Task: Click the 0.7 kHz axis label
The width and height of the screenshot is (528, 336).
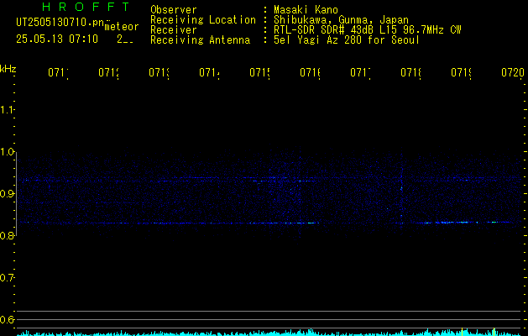Action: (7, 277)
